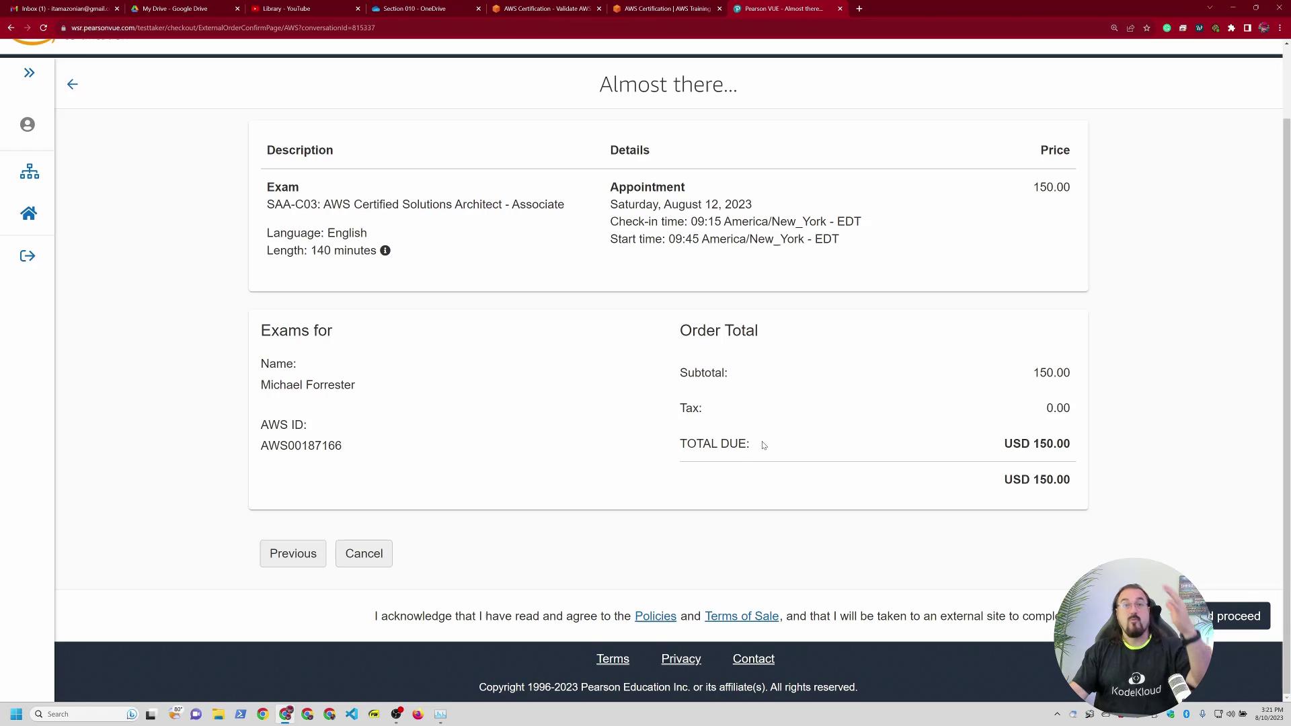1291x726 pixels.
Task: Open the Policies link
Action: (655, 616)
